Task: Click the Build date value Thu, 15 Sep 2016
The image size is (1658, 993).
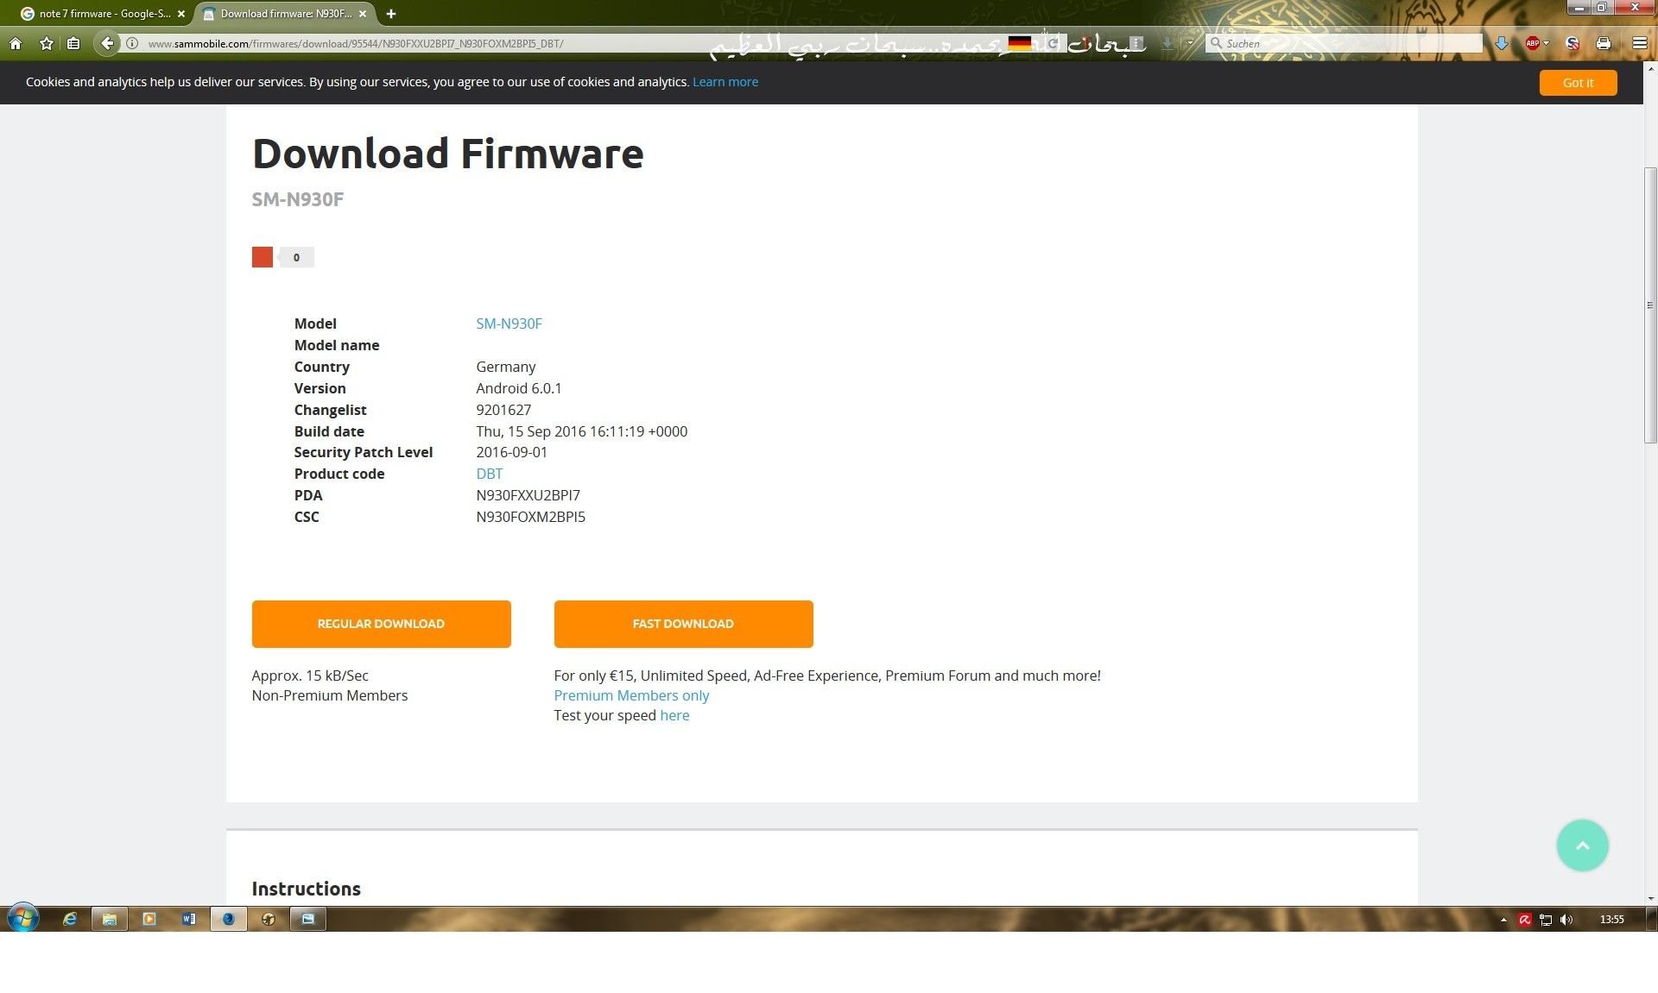Action: (x=582, y=431)
